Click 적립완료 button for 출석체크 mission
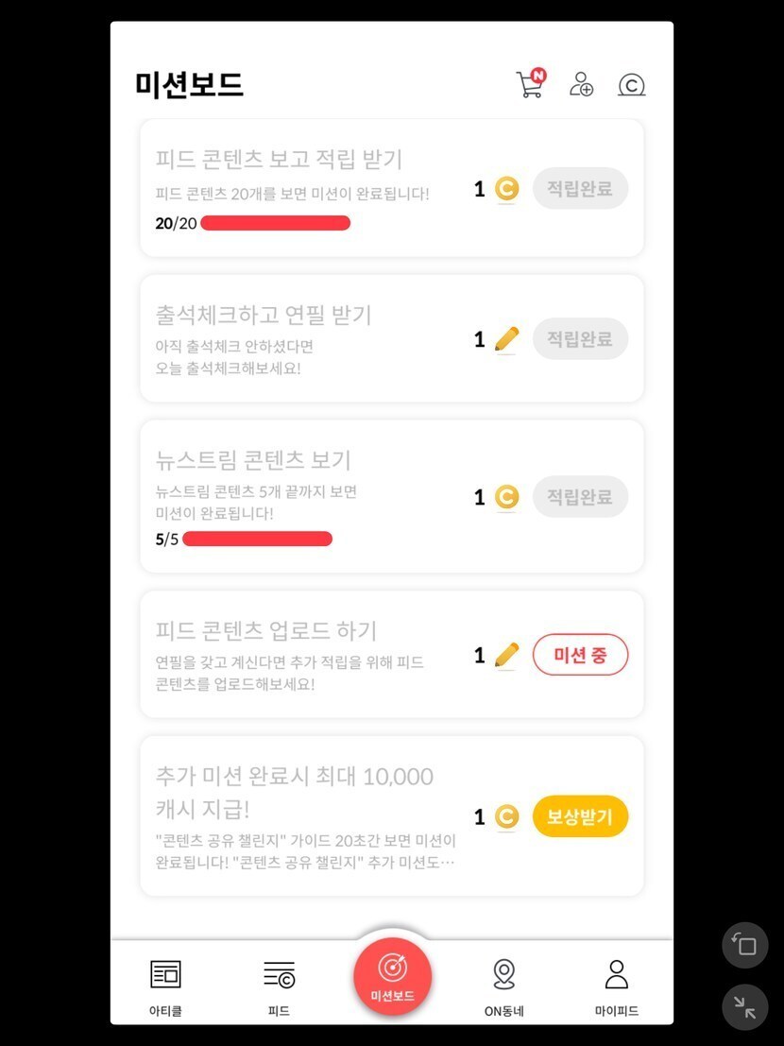 580,339
